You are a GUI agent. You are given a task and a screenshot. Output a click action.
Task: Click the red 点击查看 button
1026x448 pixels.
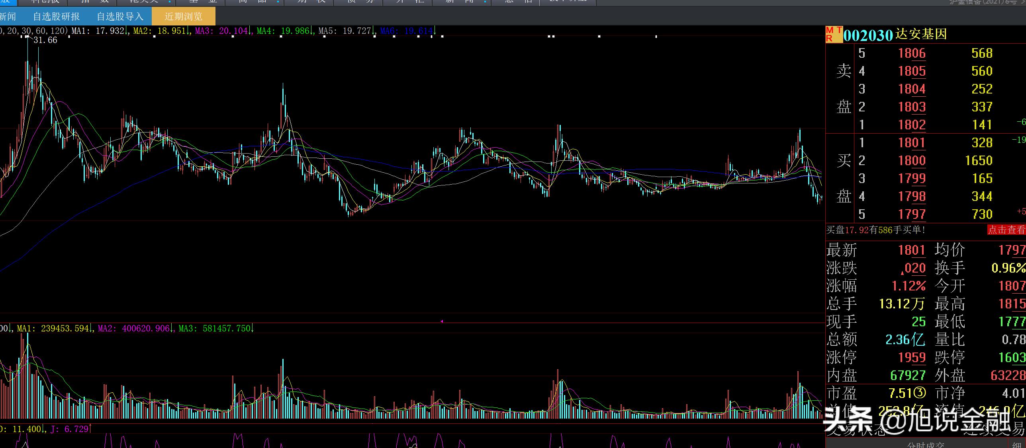[x=1006, y=230]
